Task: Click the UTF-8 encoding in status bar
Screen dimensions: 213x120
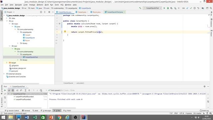Action: [x=182, y=113]
